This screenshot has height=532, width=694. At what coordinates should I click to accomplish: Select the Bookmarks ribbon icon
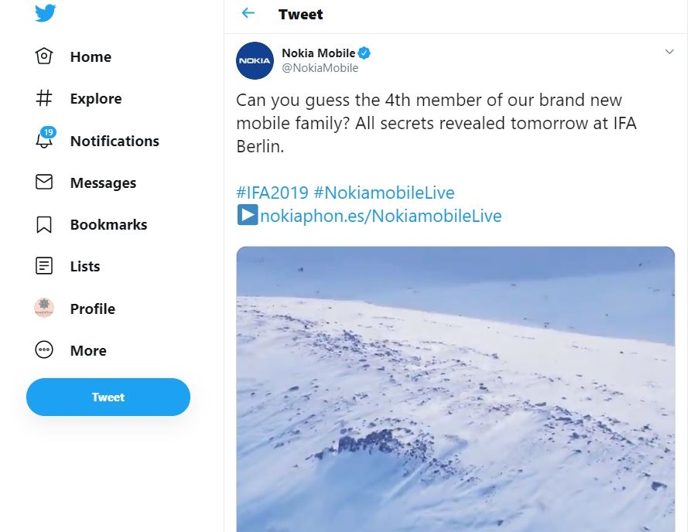(x=44, y=224)
